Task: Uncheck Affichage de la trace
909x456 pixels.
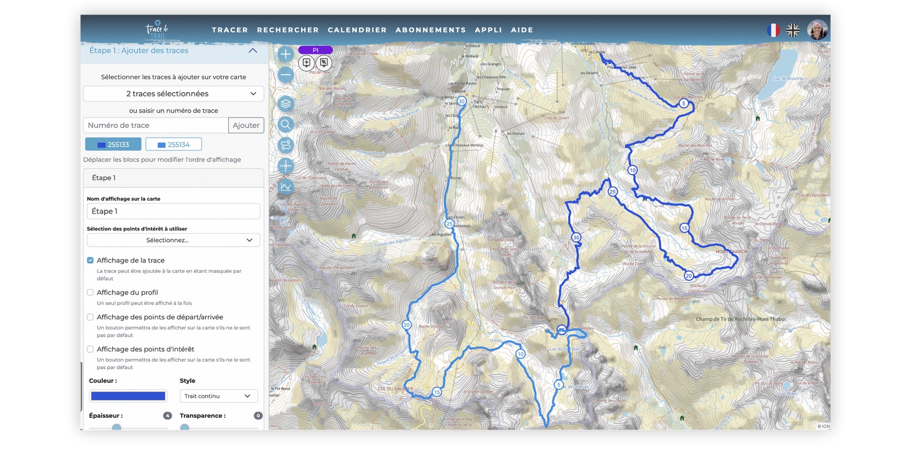Action: tap(90, 260)
